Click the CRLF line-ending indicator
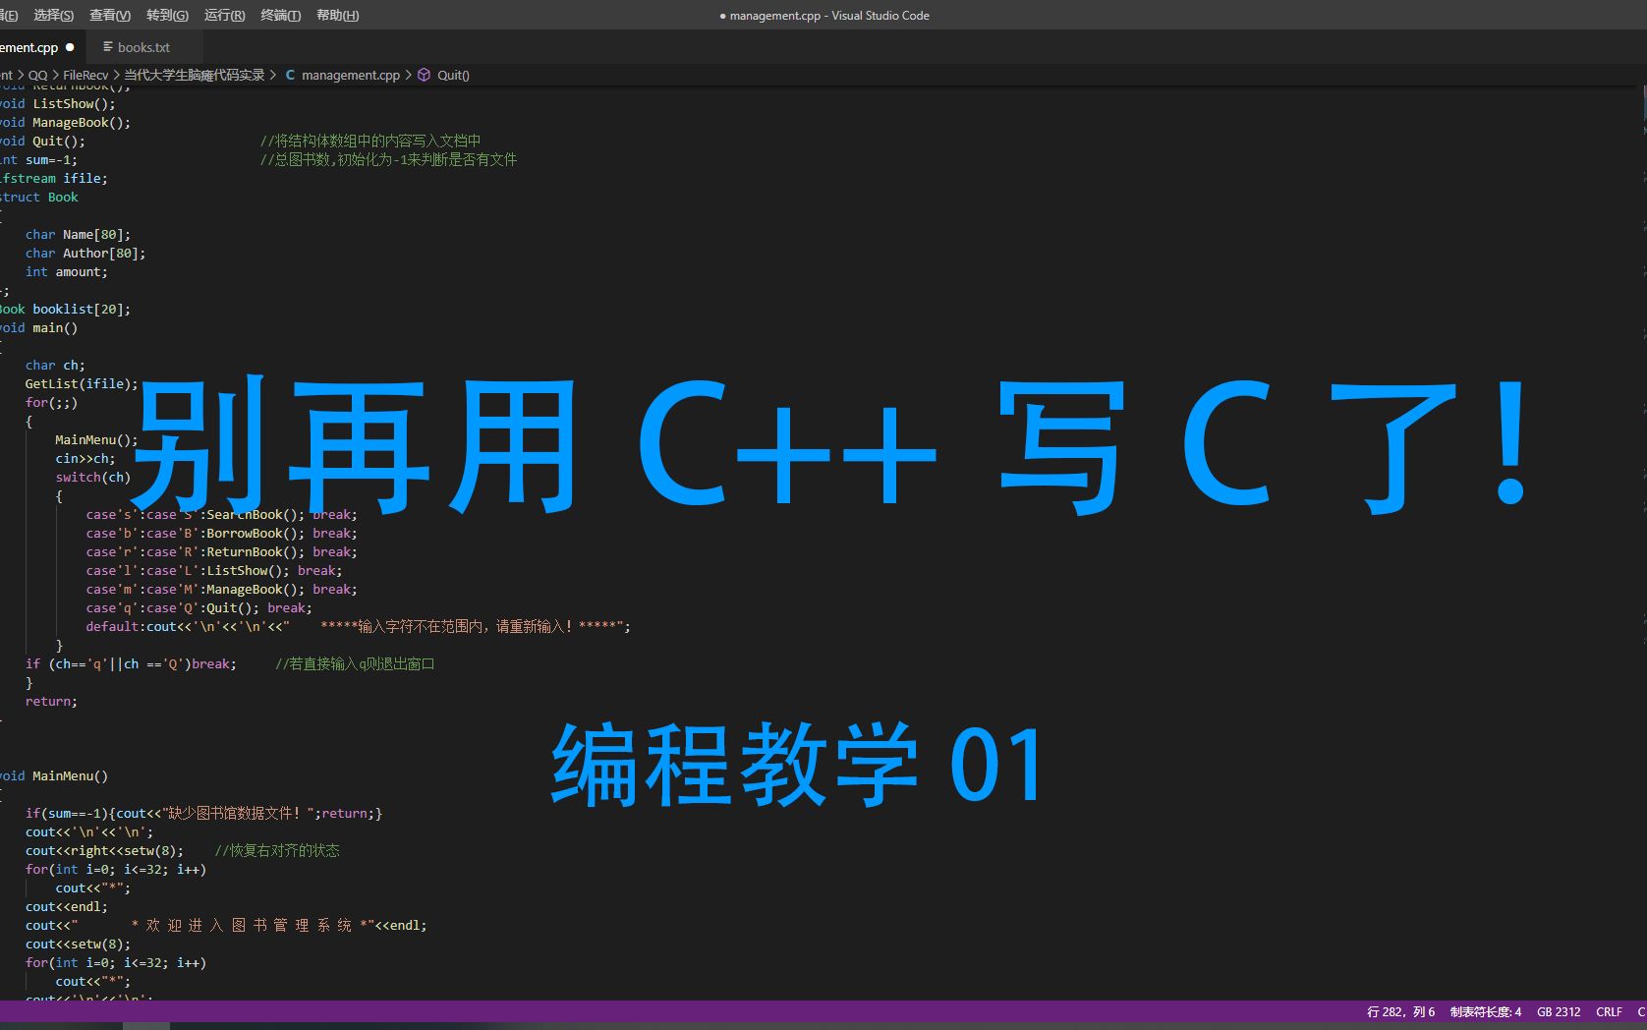 (x=1609, y=1011)
